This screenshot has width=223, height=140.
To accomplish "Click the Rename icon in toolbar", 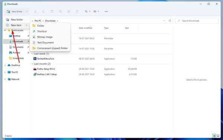I will click(61, 12).
